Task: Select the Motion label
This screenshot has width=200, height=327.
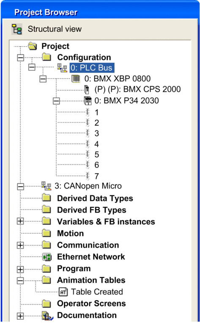Action: (70, 233)
